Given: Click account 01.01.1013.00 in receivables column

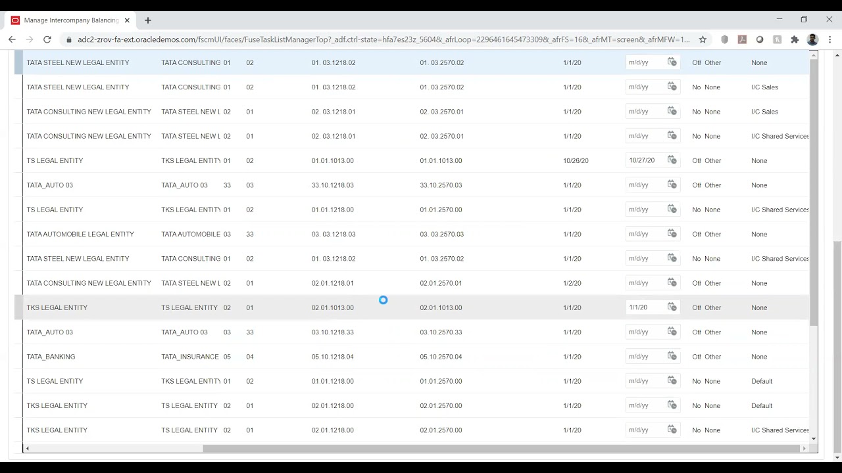Looking at the screenshot, I should pyautogui.click(x=333, y=160).
